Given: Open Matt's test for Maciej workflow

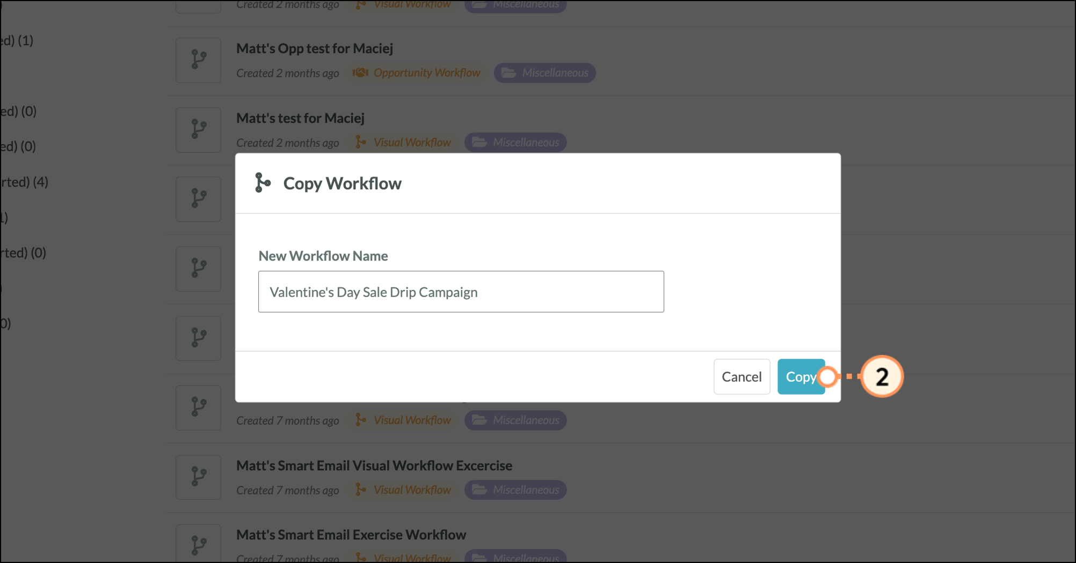Looking at the screenshot, I should point(300,118).
